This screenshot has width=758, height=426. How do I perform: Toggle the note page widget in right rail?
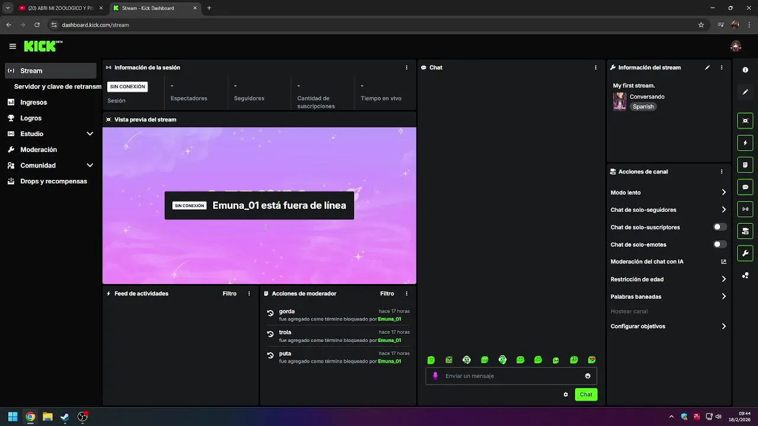click(746, 164)
